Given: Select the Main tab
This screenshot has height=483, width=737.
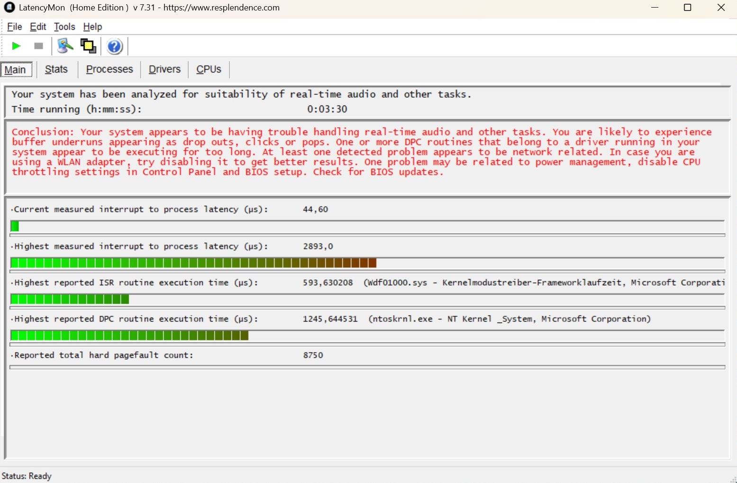Looking at the screenshot, I should tap(16, 70).
